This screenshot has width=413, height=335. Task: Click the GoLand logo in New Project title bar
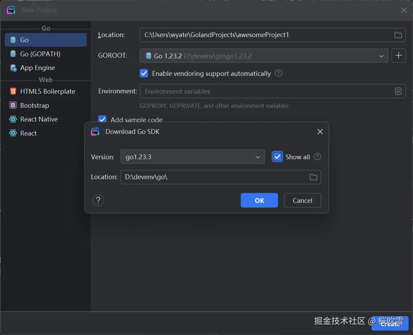11,10
